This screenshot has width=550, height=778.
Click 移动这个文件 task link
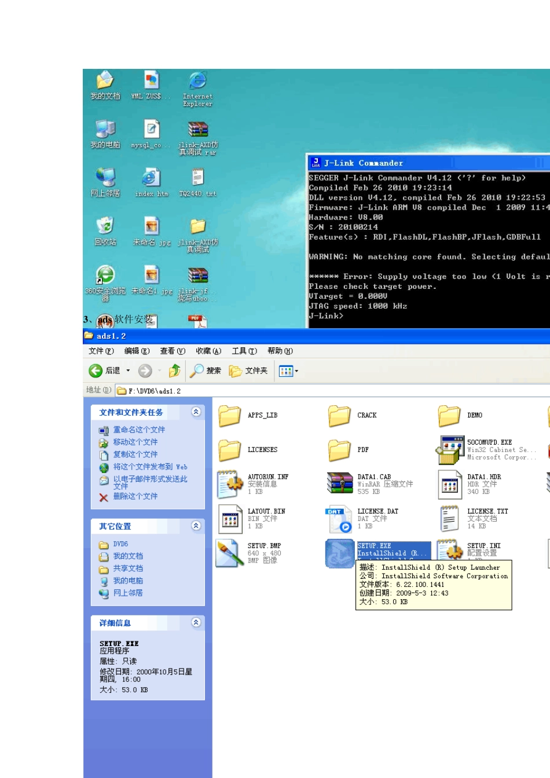[x=135, y=442]
